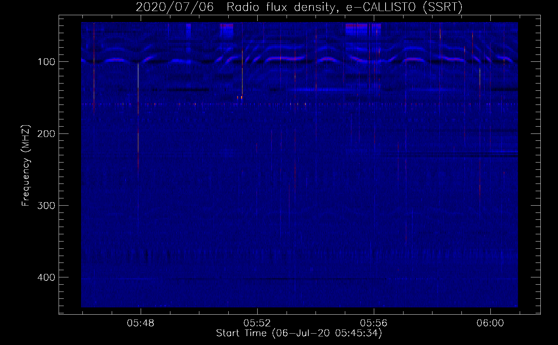Select the frequency tick label 400
The image size is (558, 345).
(x=46, y=277)
